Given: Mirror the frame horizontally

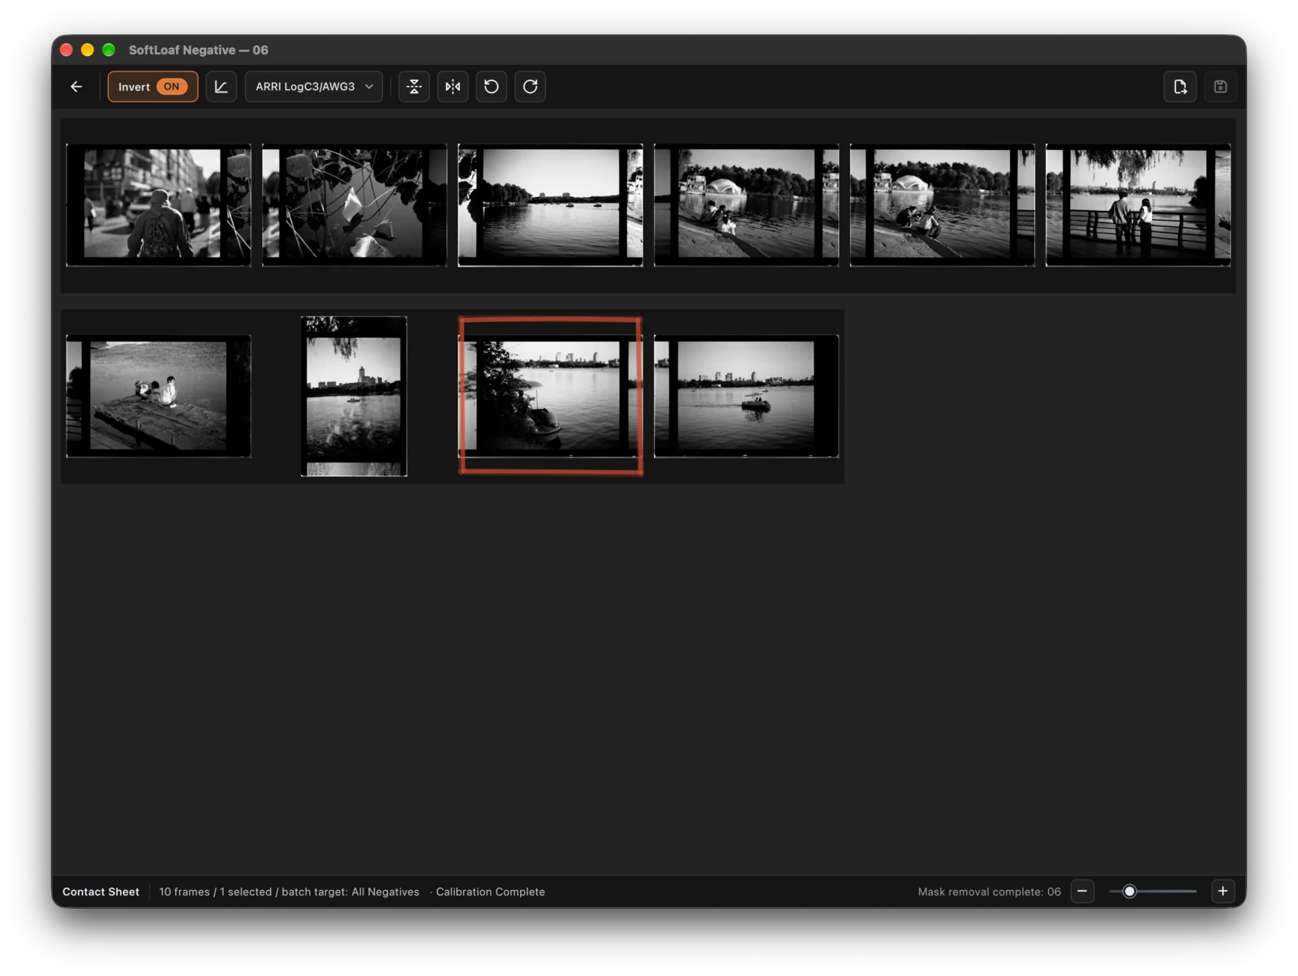Looking at the screenshot, I should [x=453, y=87].
